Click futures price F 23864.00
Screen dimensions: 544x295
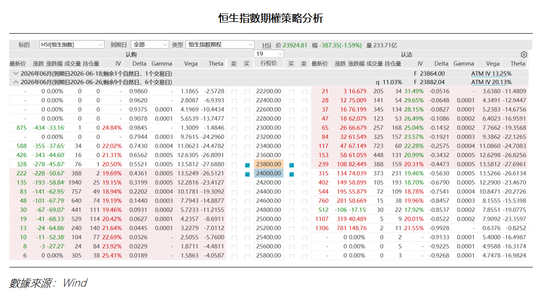coord(429,74)
